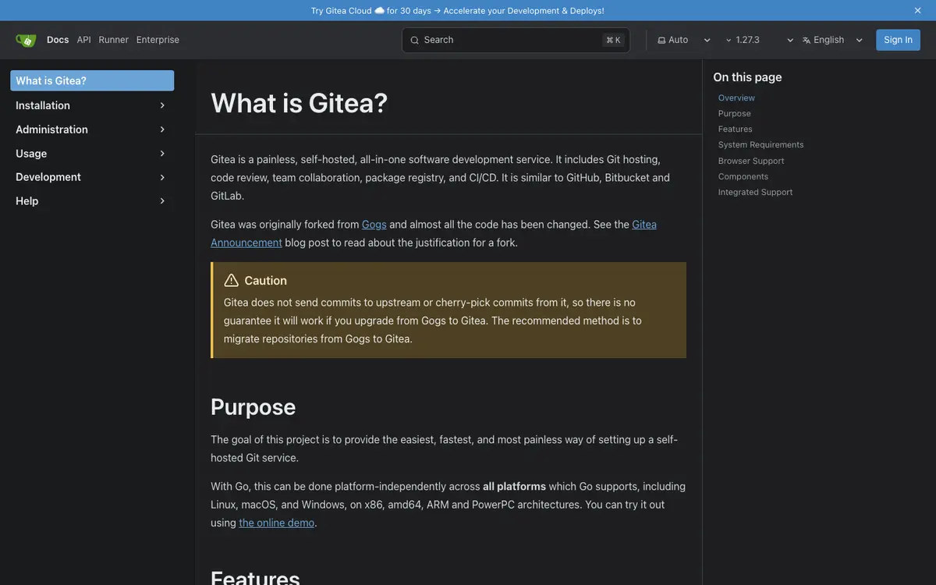Expand the Administration sidebar section

point(162,129)
